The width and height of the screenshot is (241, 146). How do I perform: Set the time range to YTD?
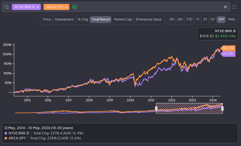coord(189,19)
